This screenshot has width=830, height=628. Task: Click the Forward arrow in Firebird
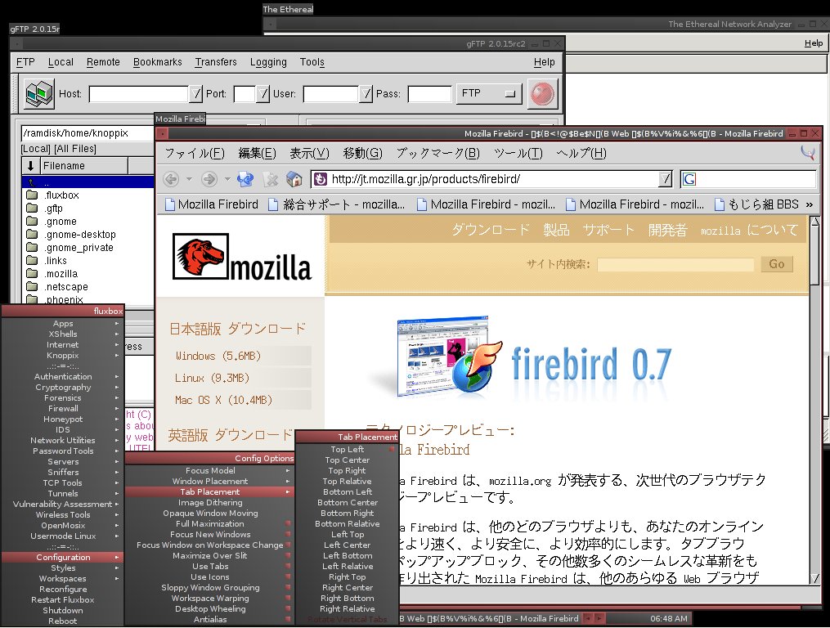click(209, 179)
